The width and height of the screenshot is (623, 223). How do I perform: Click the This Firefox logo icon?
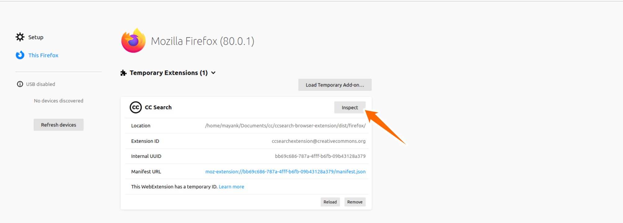click(x=20, y=55)
